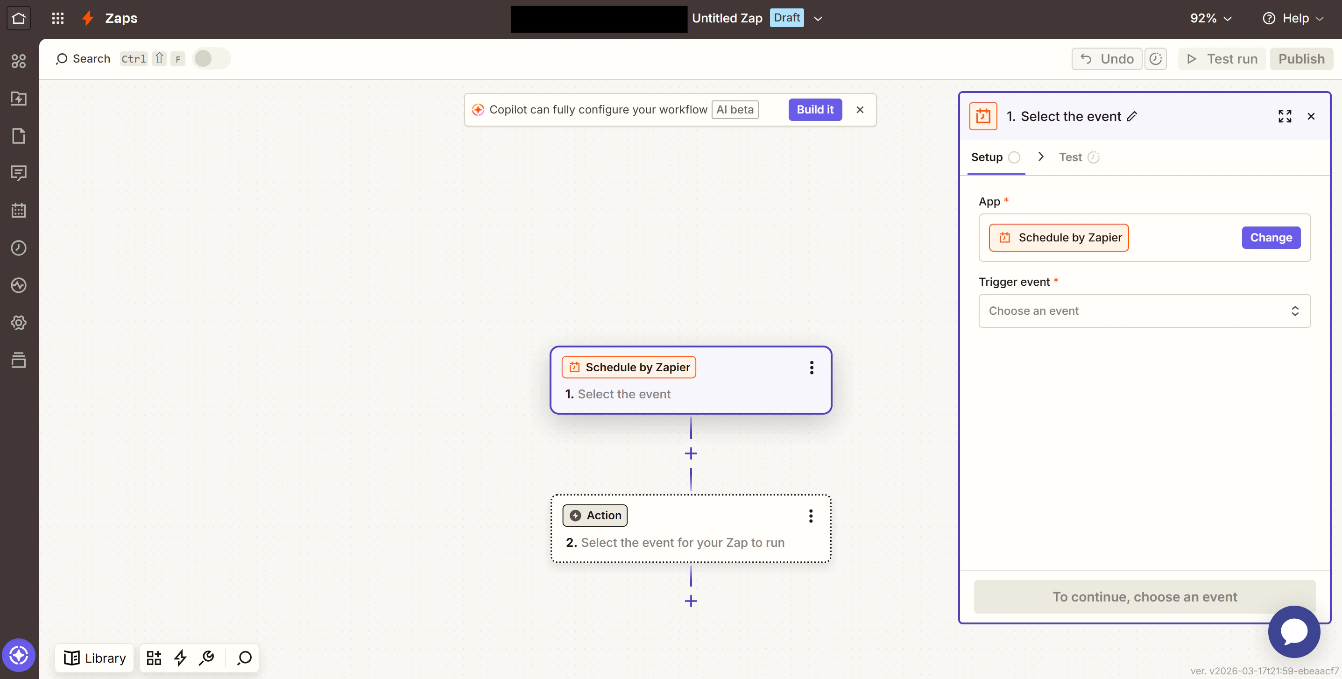Viewport: 1342px width, 679px height.
Task: Click the lightning bolt icon in bottom toolbar
Action: pos(180,658)
